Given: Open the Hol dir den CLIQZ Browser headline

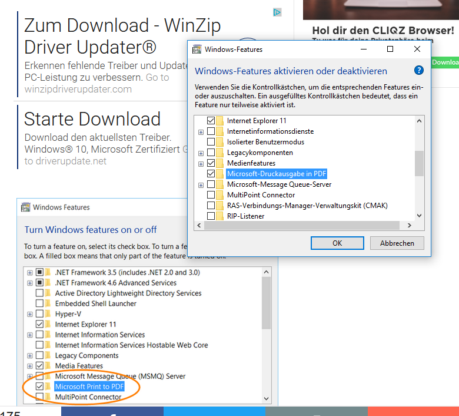Looking at the screenshot, I should click(x=383, y=30).
